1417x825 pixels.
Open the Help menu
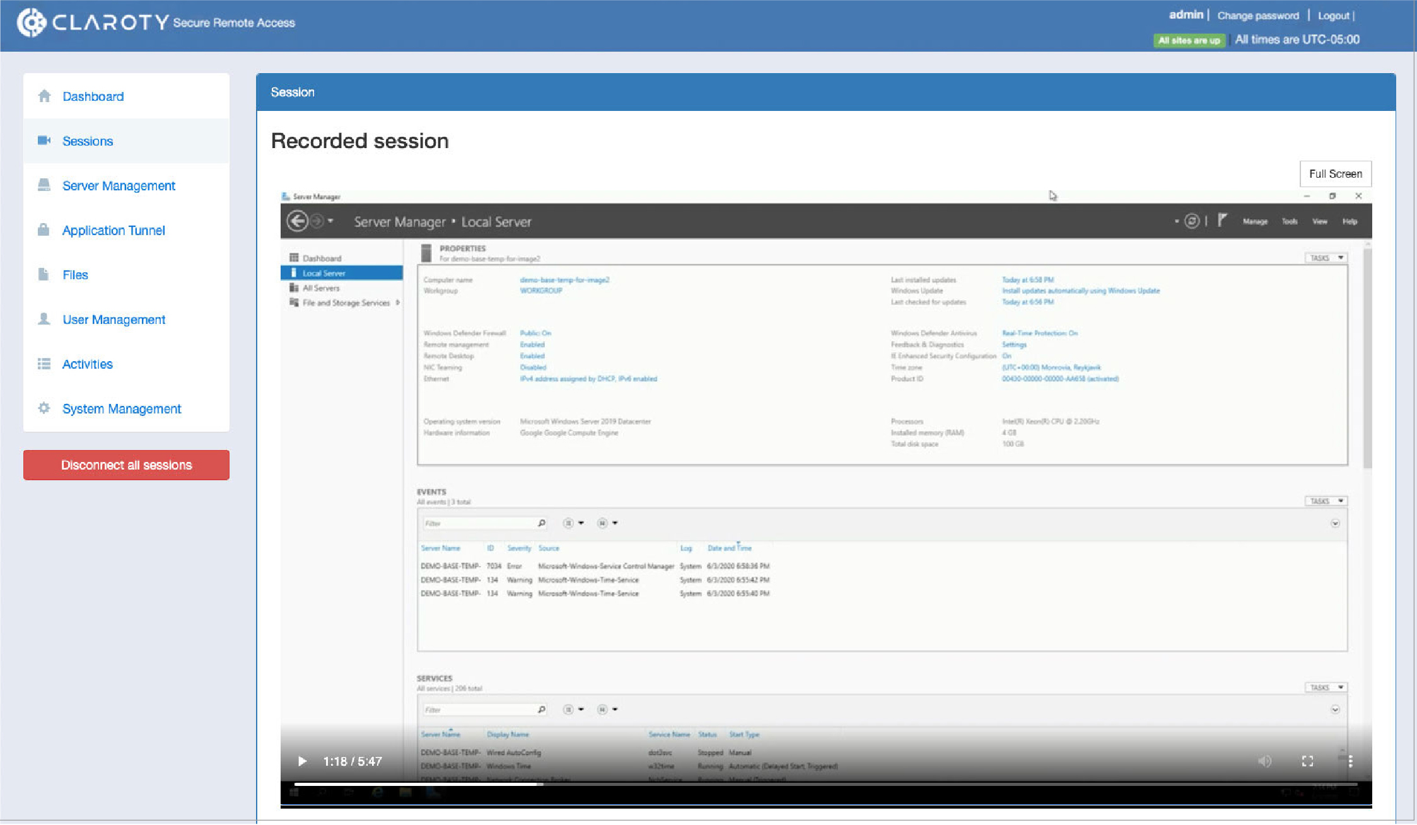click(1350, 221)
